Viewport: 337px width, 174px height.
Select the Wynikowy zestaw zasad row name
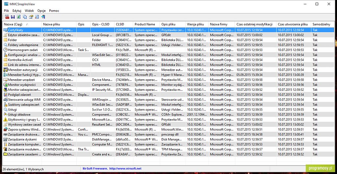tap(24, 124)
